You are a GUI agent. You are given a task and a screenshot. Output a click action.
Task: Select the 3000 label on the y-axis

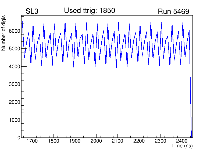pos(15,84)
